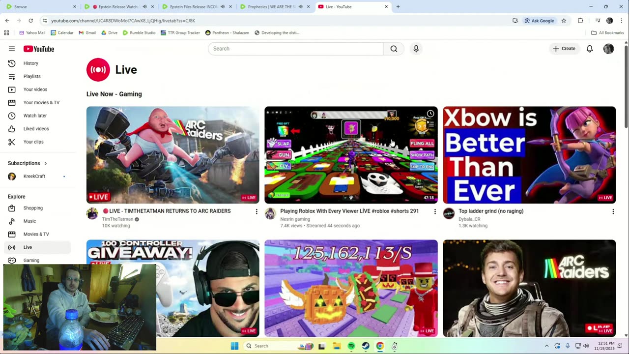Open options for Playing Roblox video
The height and width of the screenshot is (354, 629).
click(434, 211)
